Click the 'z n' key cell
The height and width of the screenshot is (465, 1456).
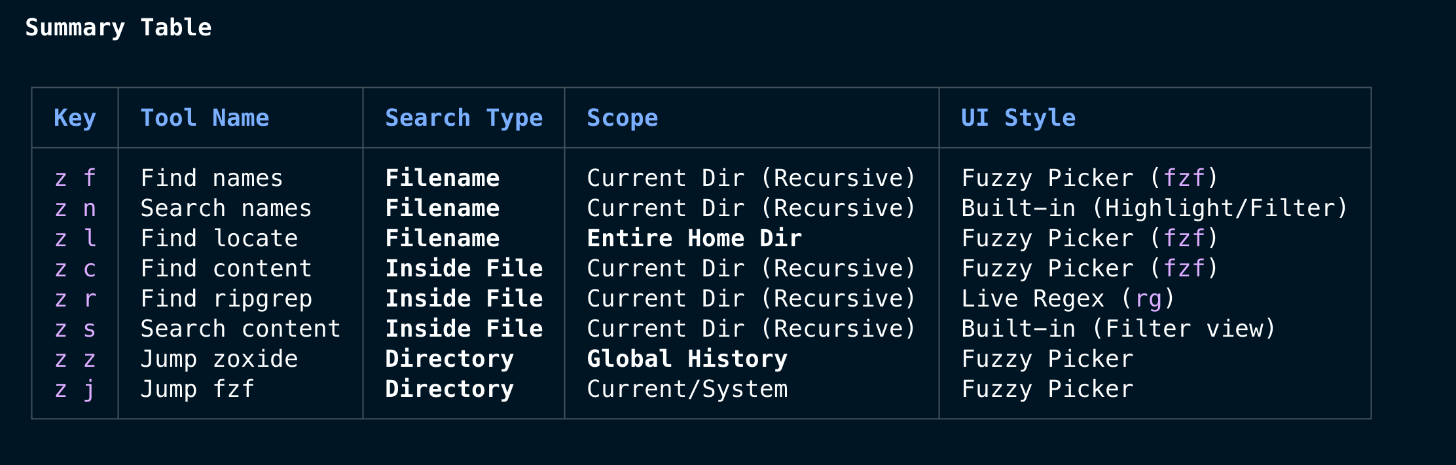coord(75,208)
